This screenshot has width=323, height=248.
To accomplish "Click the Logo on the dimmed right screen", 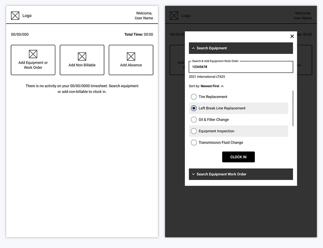I will 174,15.
